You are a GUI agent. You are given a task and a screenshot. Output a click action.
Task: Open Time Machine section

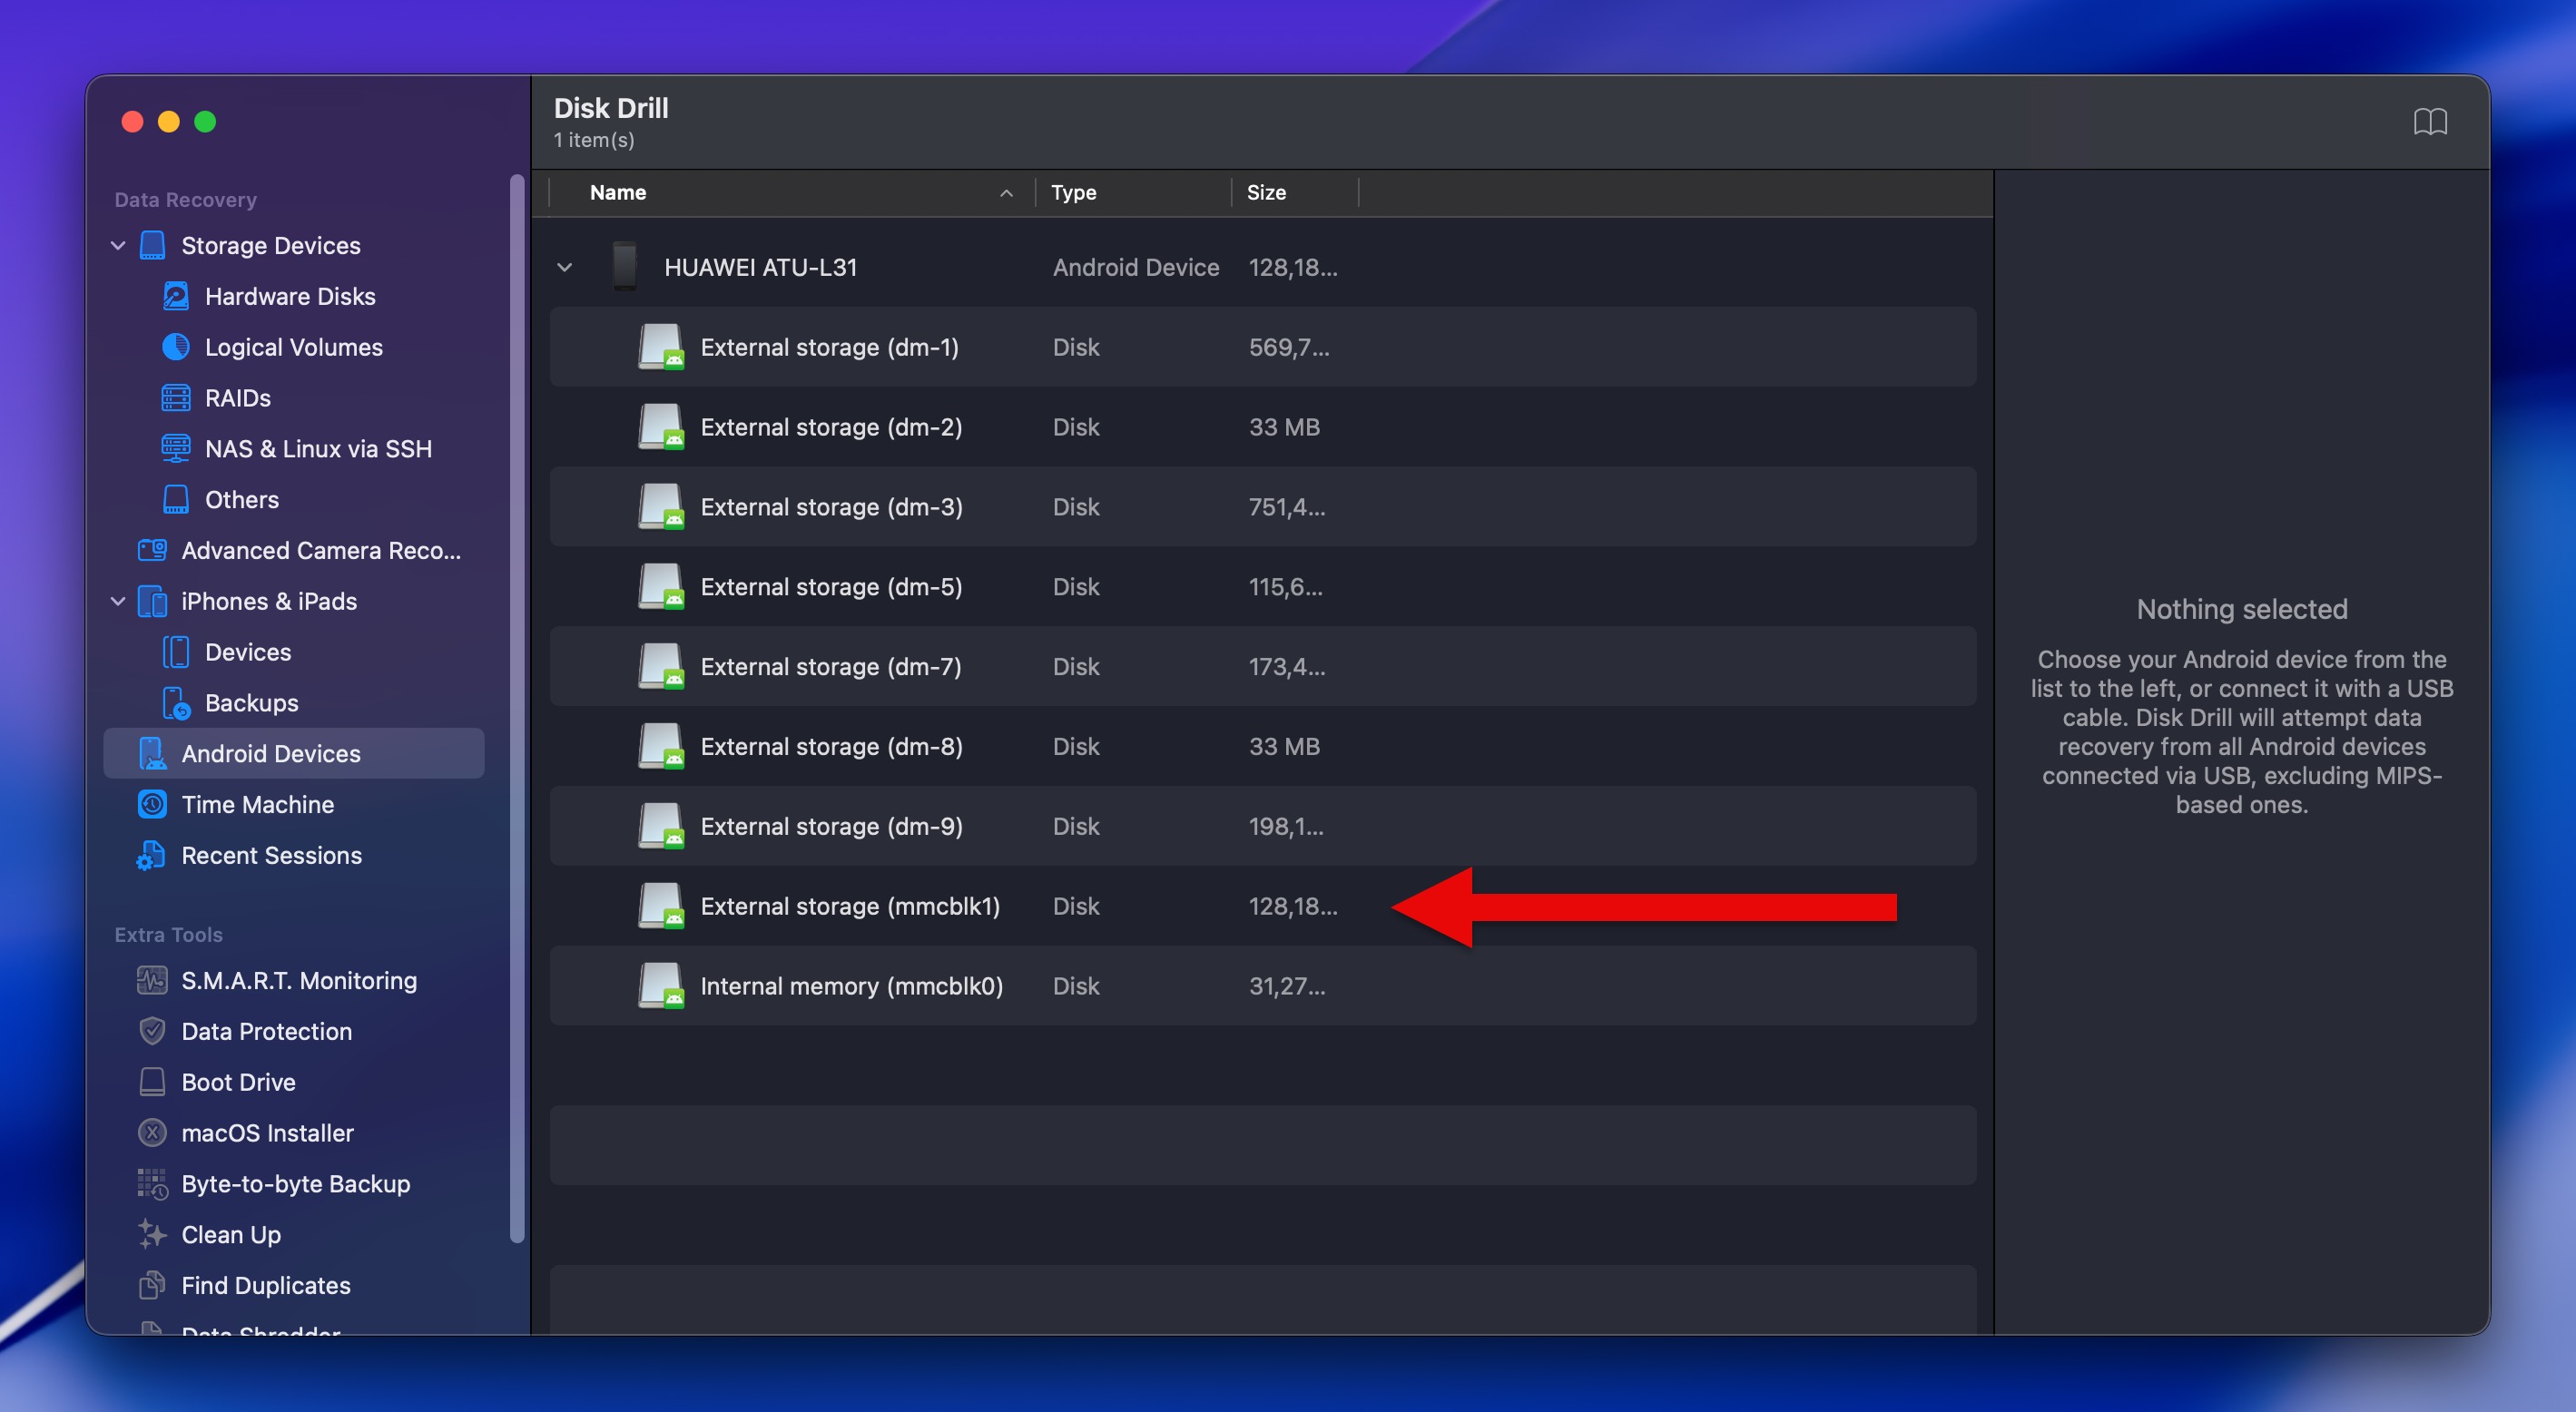[x=257, y=804]
